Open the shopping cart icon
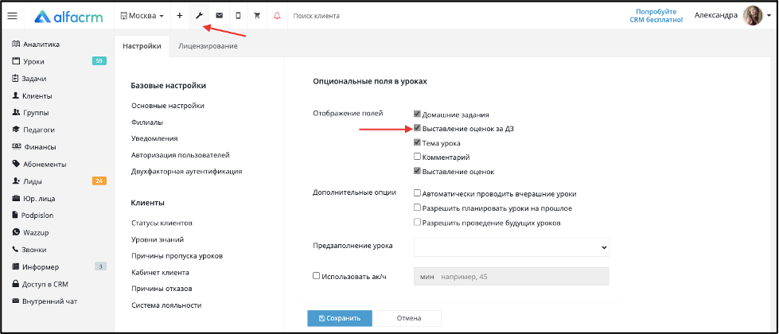779x334 pixels. coord(257,16)
